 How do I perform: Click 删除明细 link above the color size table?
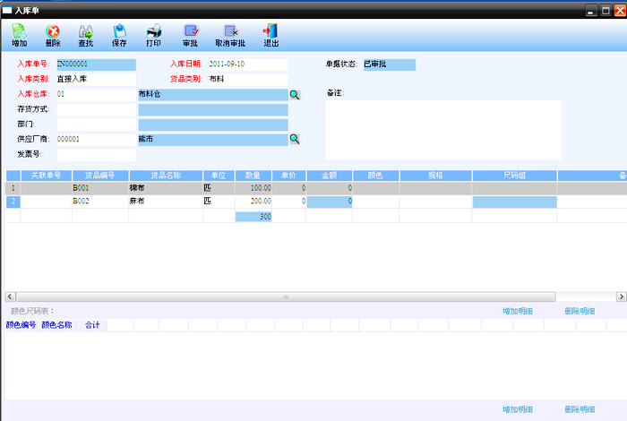coord(580,311)
